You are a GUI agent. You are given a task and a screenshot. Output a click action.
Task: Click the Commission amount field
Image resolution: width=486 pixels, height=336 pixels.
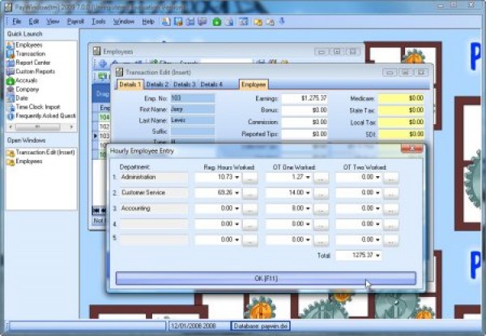coord(305,122)
